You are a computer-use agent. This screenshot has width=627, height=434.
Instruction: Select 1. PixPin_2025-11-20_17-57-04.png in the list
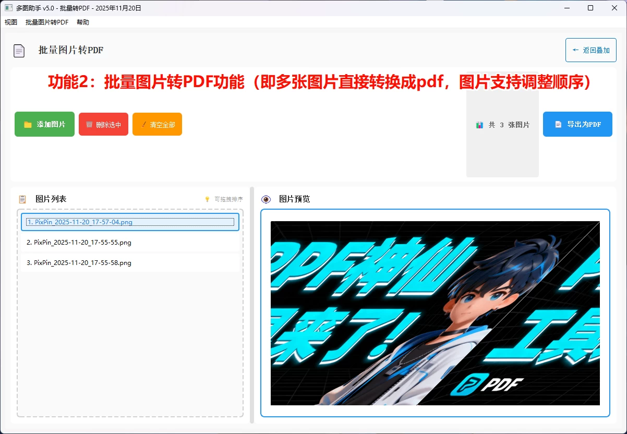(x=130, y=222)
